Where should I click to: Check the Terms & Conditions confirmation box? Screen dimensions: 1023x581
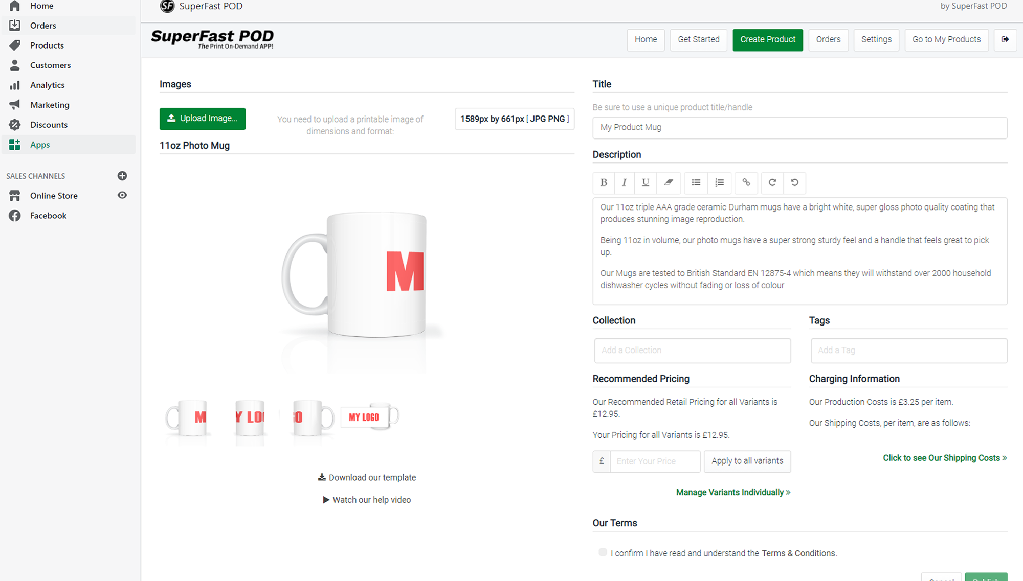coord(603,552)
